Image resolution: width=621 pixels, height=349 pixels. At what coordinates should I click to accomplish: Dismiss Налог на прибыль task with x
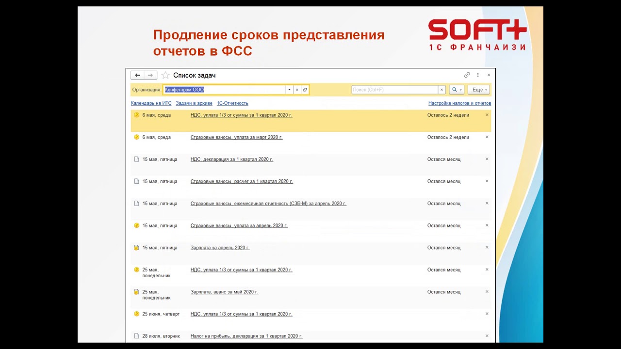[487, 336]
